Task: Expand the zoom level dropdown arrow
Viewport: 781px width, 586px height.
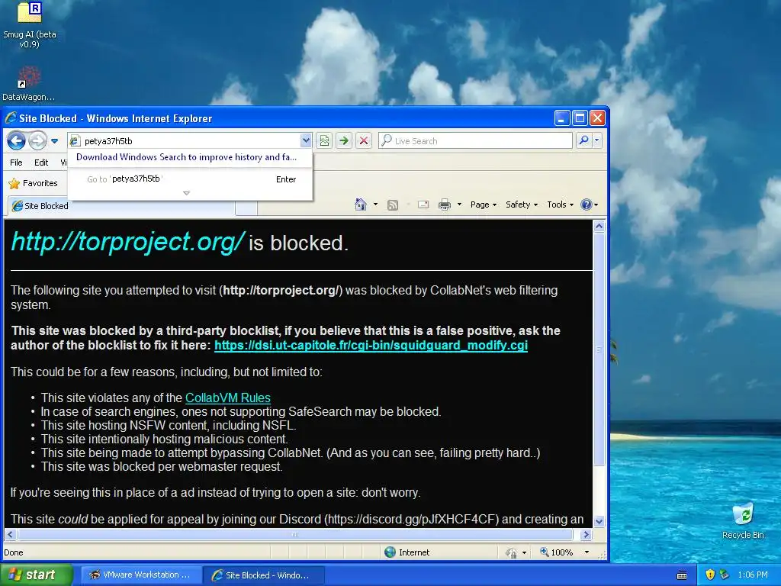Action: point(587,552)
